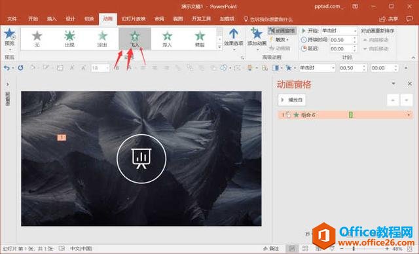Click the Redo/Repeat icon in quick toolbar
Screen dimensions: 419x254
pyautogui.click(x=20, y=68)
